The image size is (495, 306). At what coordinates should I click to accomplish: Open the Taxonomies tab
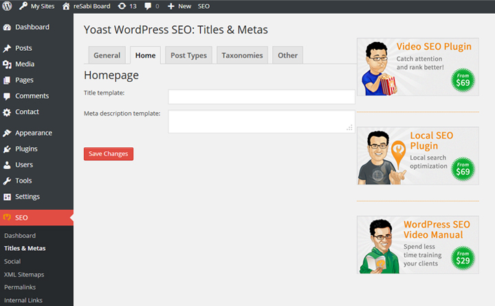(x=242, y=55)
